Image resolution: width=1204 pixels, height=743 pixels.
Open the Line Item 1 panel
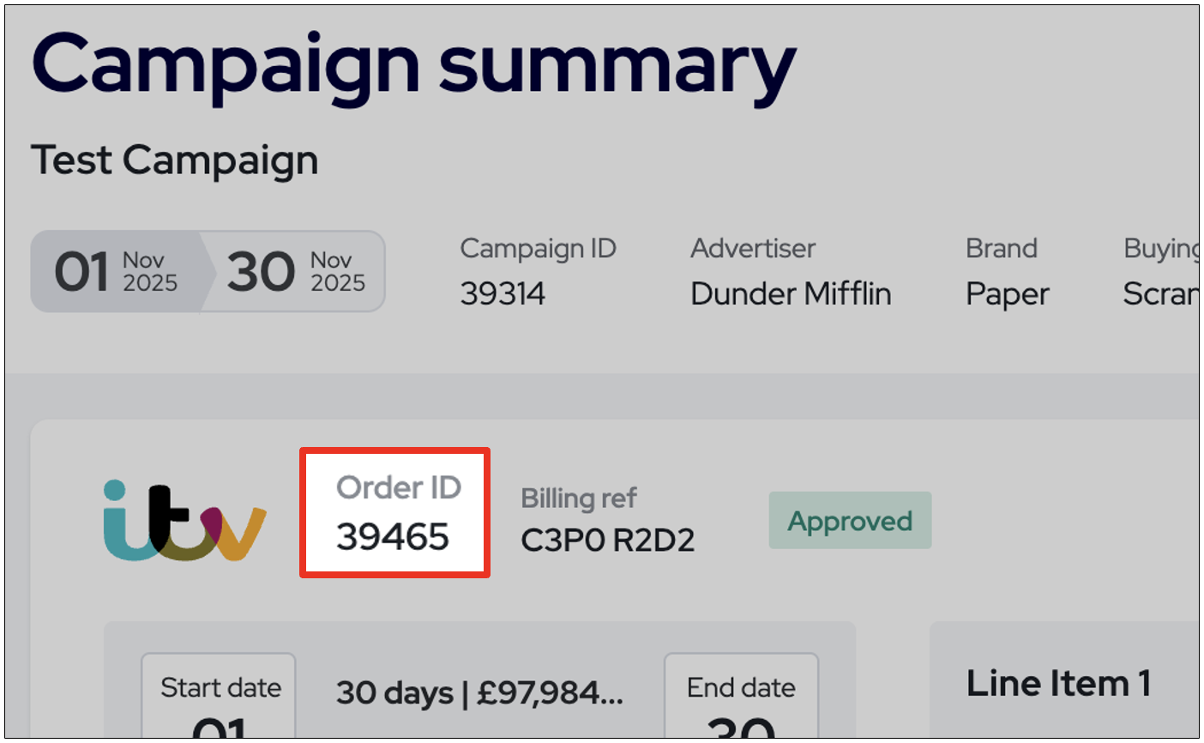(x=1058, y=684)
